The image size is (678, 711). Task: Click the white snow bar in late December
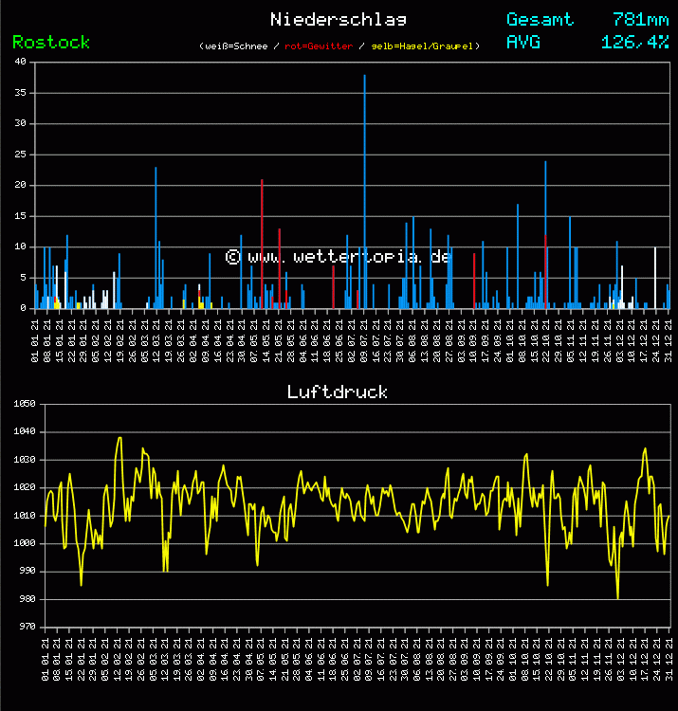[x=655, y=277]
